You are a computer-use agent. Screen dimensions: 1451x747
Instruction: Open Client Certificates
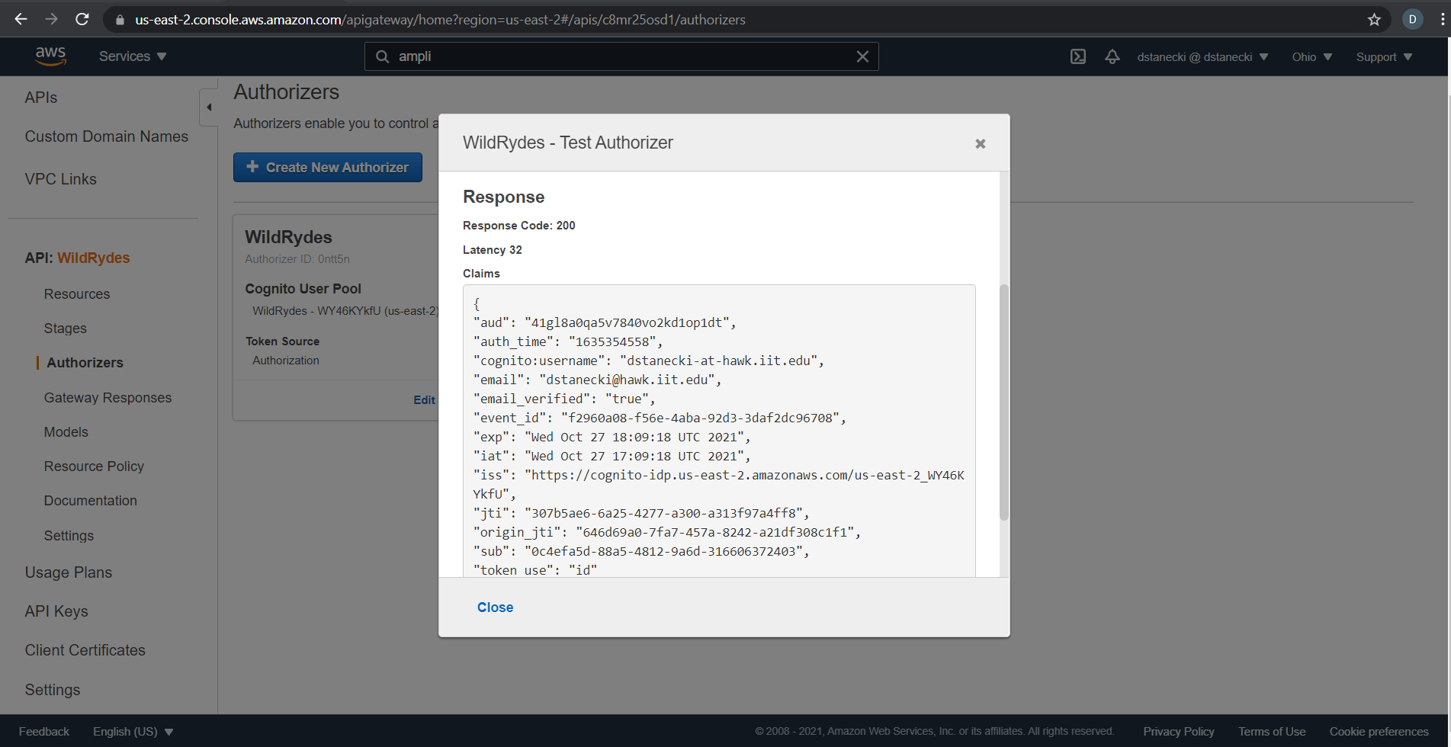(x=85, y=650)
